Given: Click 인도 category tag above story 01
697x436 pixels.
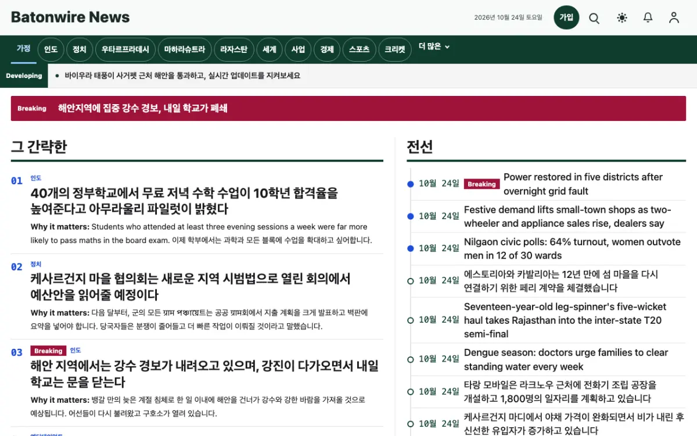Looking at the screenshot, I should pos(36,178).
